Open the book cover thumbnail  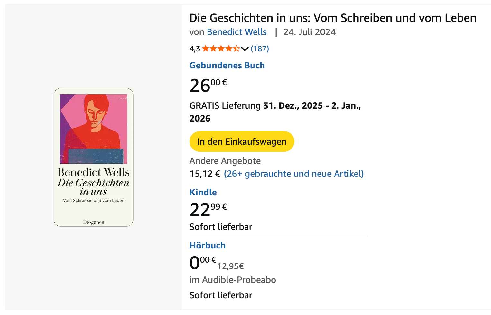click(x=94, y=157)
